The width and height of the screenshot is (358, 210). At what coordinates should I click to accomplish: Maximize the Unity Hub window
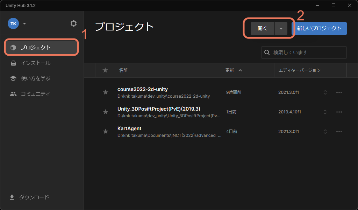click(x=333, y=6)
